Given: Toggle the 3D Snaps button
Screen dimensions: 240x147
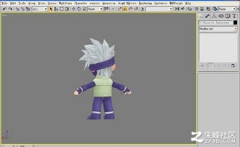Looking at the screenshot, I should [120, 9].
